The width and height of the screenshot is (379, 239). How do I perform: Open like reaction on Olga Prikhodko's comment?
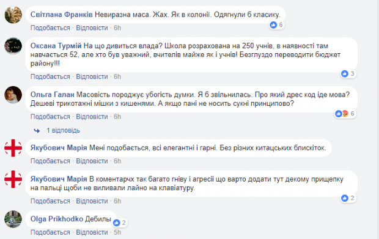120,222
